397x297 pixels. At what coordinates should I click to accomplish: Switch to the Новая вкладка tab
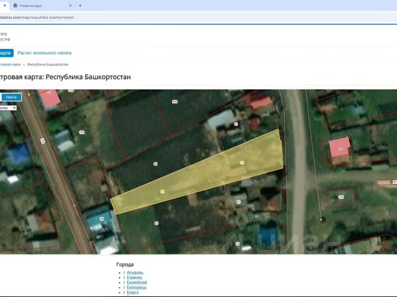pyautogui.click(x=42, y=6)
